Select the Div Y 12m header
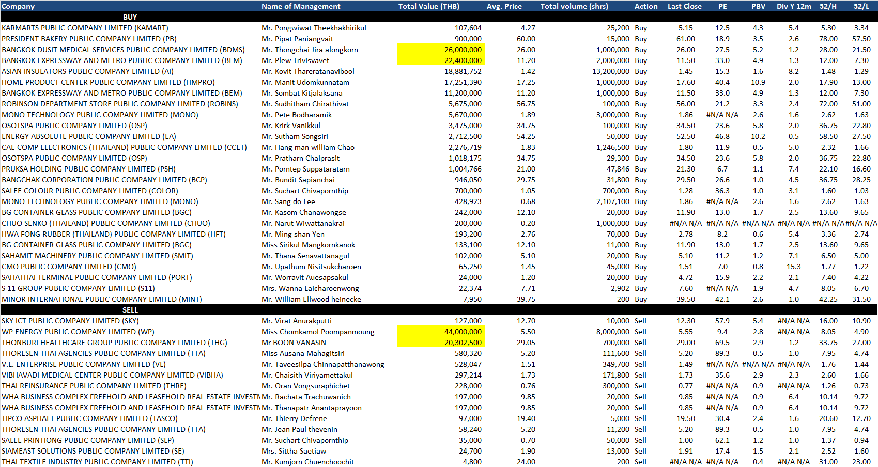 794,6
